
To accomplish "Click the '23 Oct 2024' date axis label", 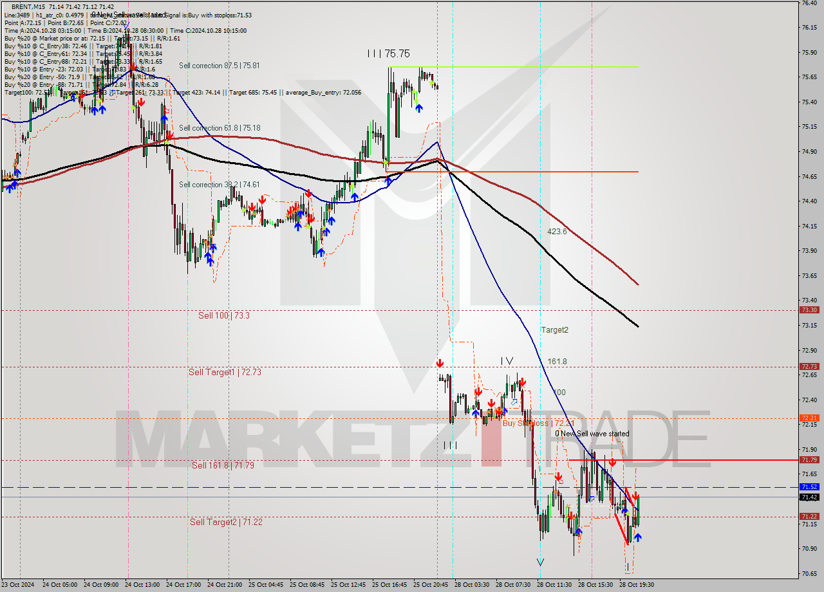I will [19, 585].
